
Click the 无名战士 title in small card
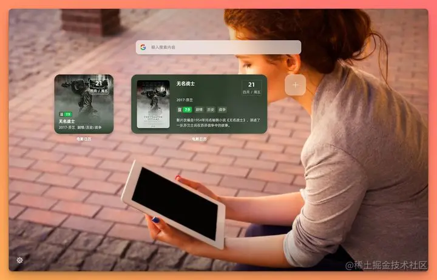pos(67,121)
